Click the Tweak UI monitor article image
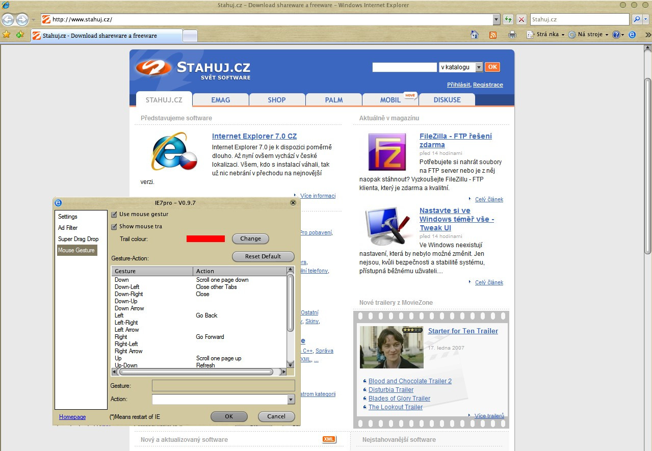The image size is (652, 451). pos(388,227)
